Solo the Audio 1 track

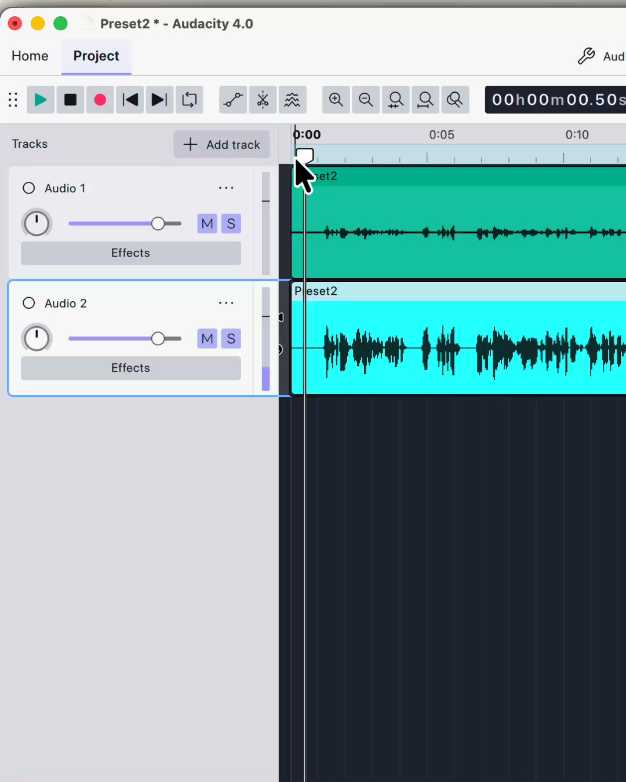[x=231, y=224]
